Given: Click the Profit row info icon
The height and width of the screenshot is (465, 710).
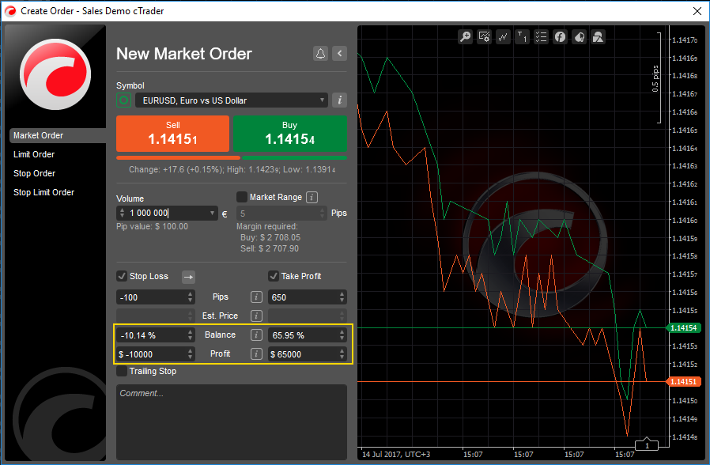Looking at the screenshot, I should tap(256, 354).
